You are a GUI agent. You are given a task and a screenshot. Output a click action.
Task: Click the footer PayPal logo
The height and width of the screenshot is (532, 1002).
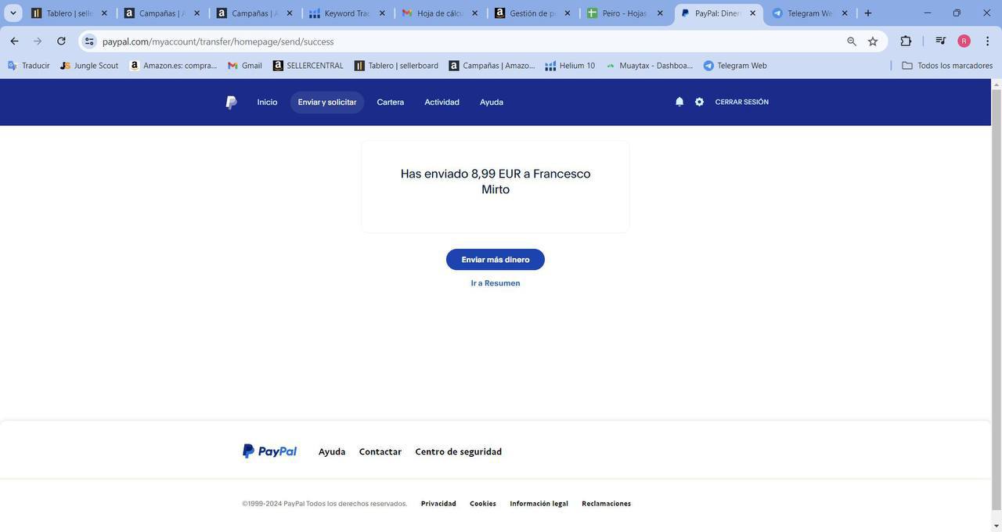tap(269, 451)
